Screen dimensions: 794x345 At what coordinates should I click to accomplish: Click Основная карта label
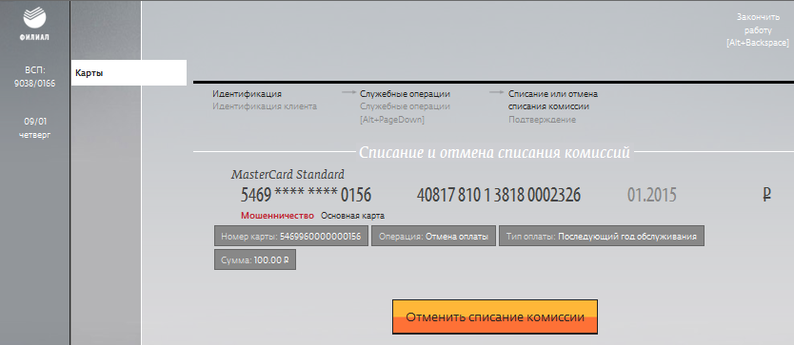(x=352, y=216)
